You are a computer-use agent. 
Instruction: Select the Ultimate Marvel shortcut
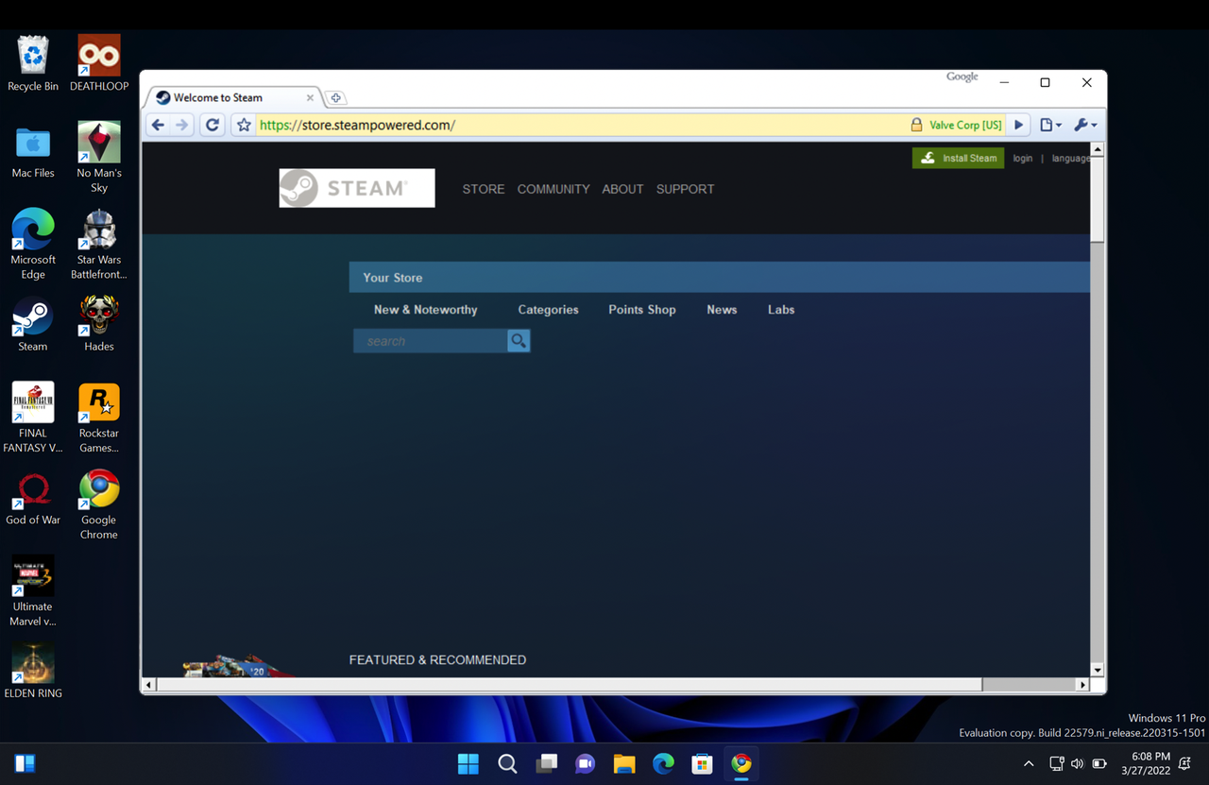click(x=33, y=591)
